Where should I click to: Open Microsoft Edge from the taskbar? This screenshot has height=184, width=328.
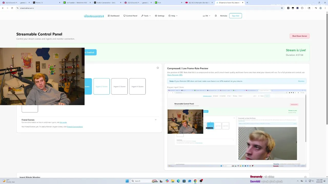pyautogui.click(x=178, y=181)
